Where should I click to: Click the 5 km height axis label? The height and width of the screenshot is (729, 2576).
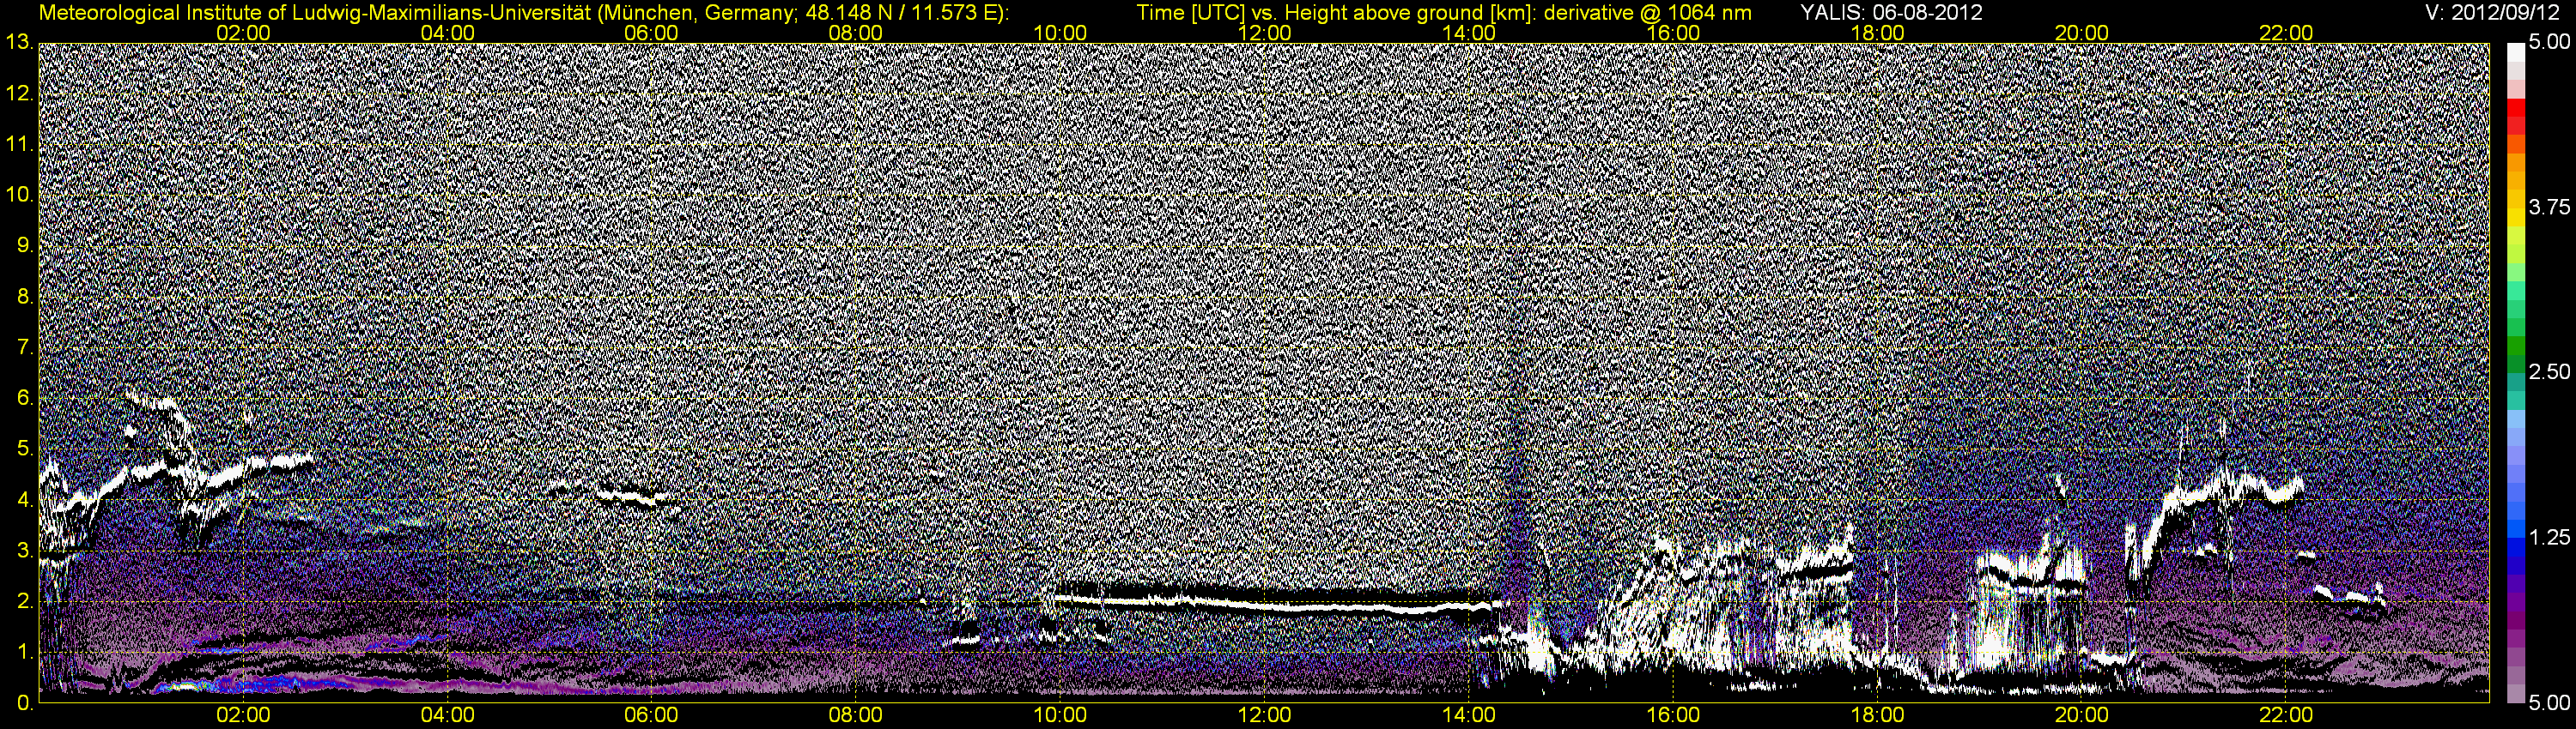(x=24, y=449)
